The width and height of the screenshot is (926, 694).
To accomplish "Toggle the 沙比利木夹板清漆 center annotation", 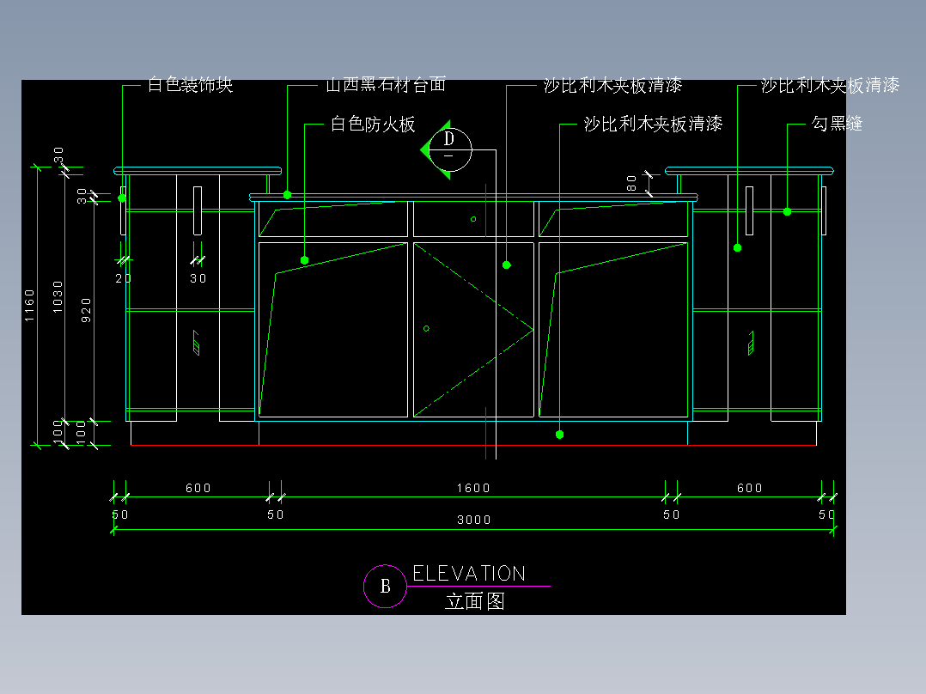I will [655, 123].
